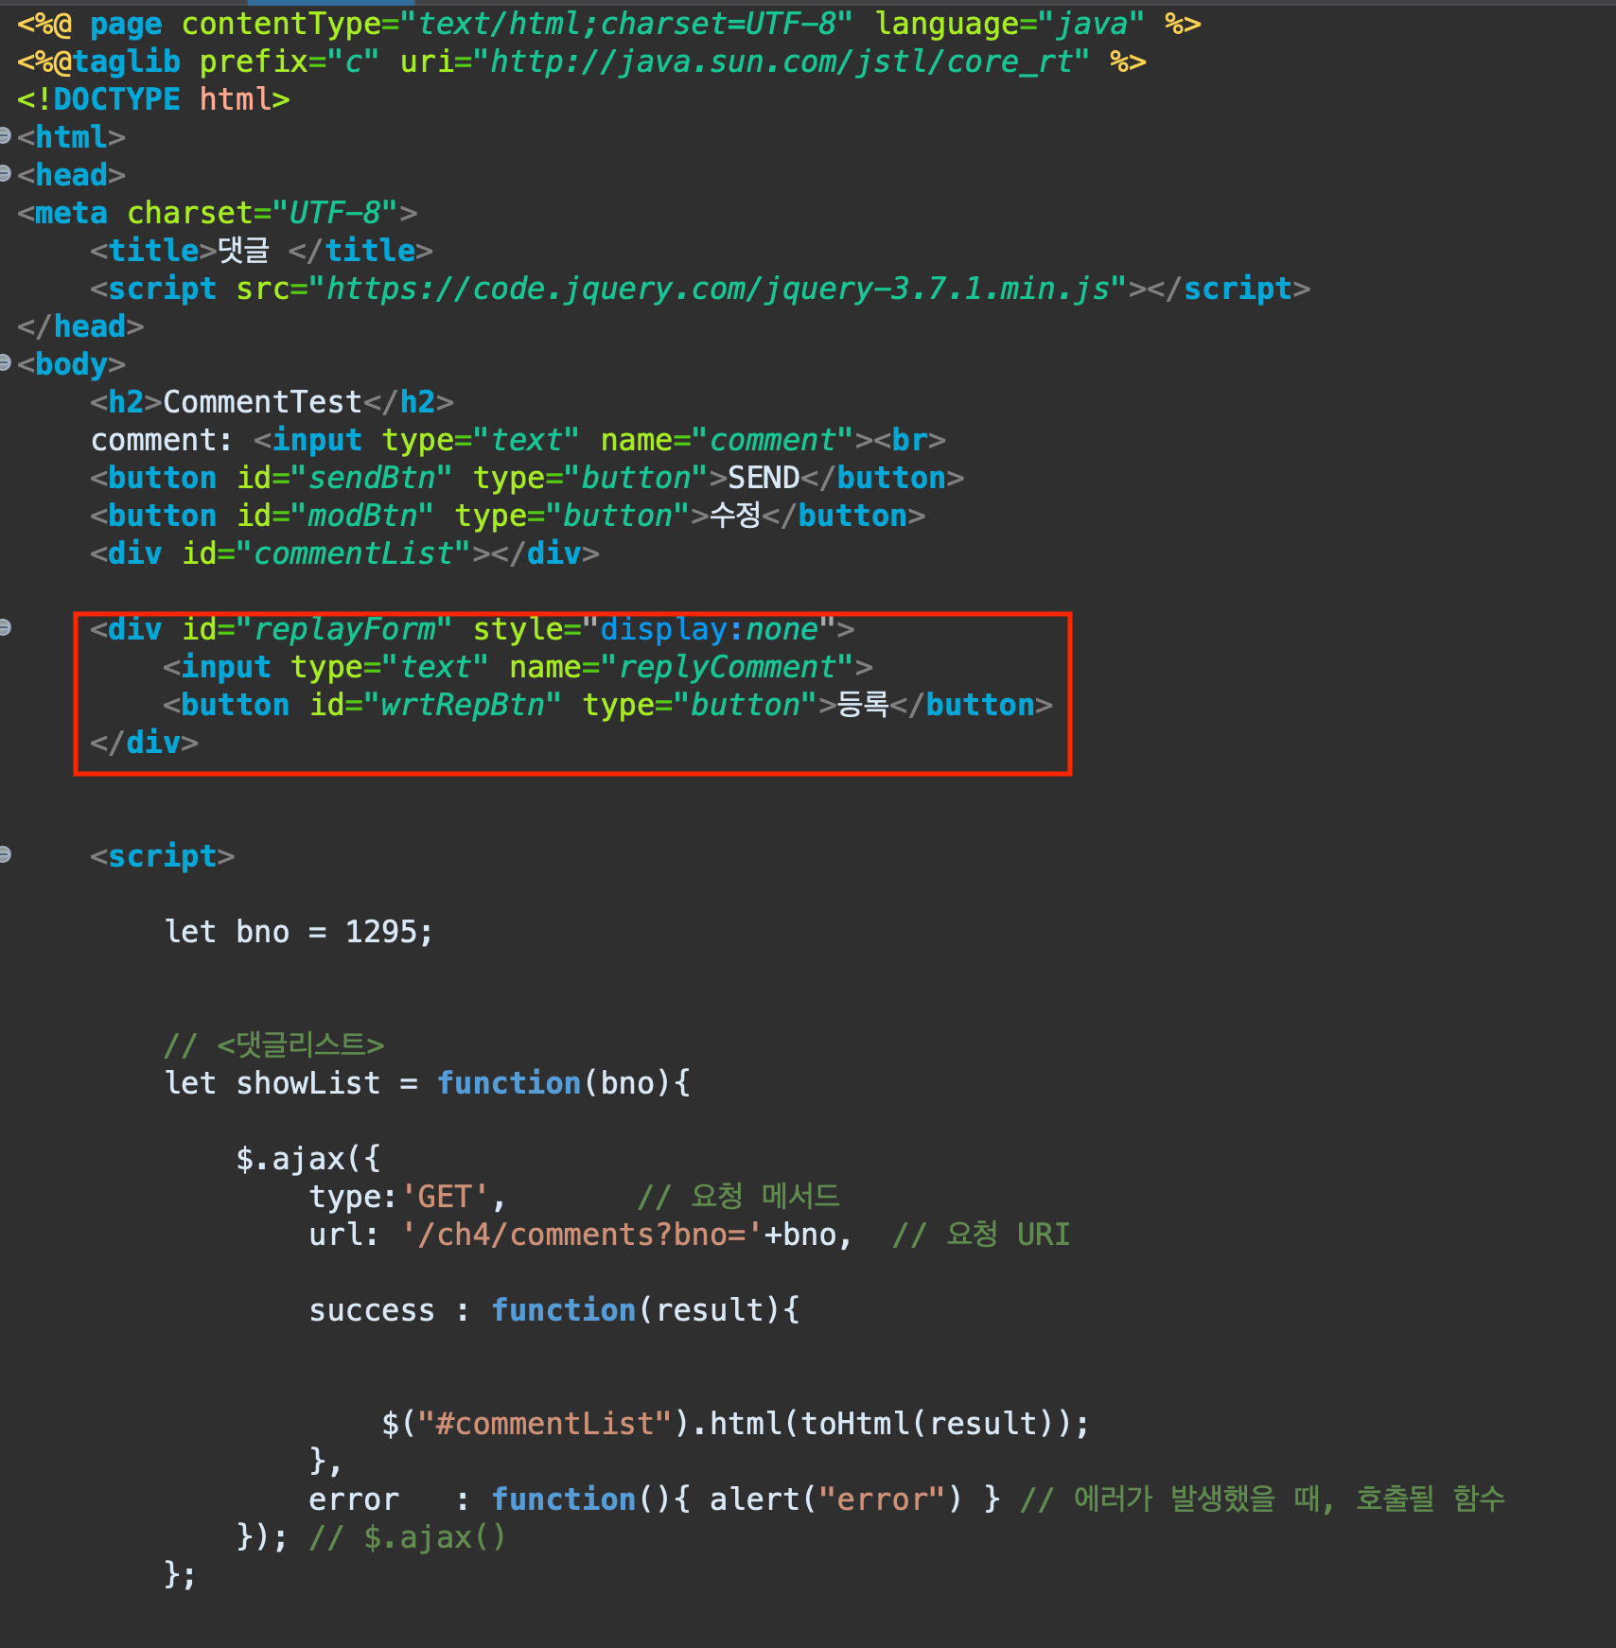This screenshot has width=1616, height=1648.
Task: Click the replyComment name value
Action: 728,667
